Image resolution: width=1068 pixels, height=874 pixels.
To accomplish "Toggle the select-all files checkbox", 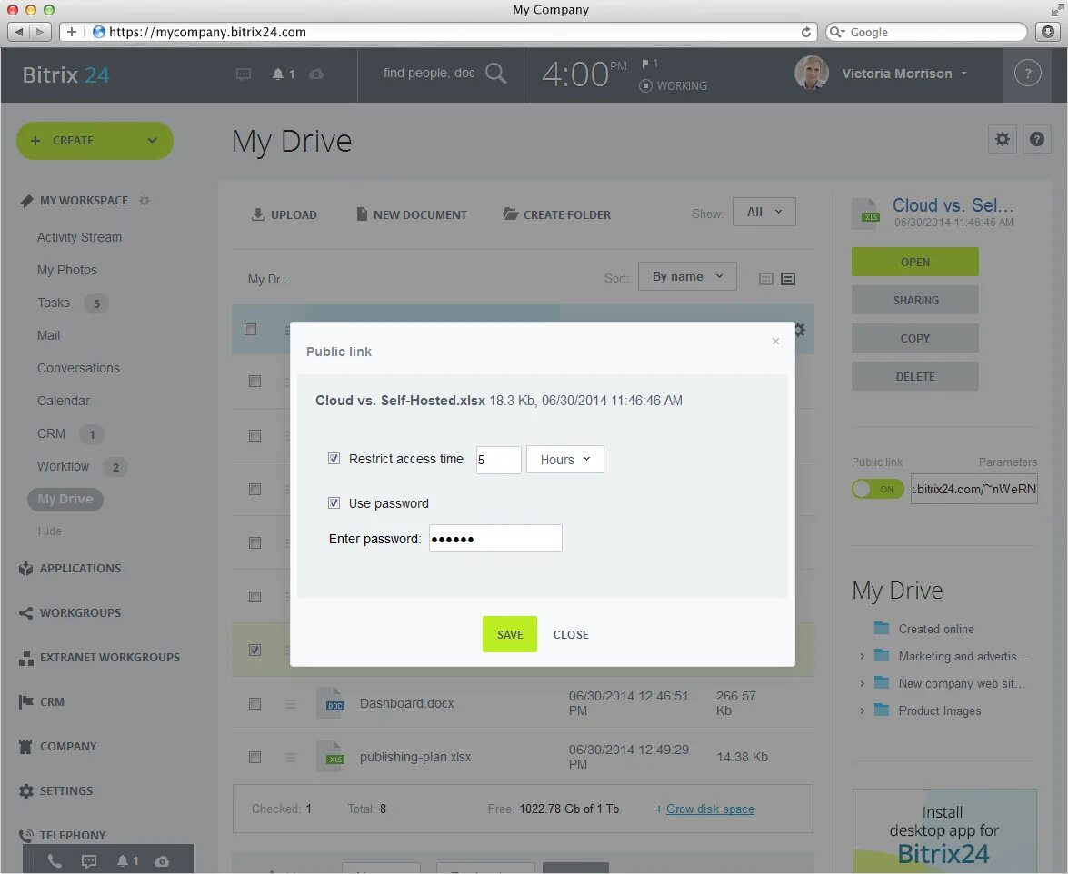I will [x=251, y=330].
